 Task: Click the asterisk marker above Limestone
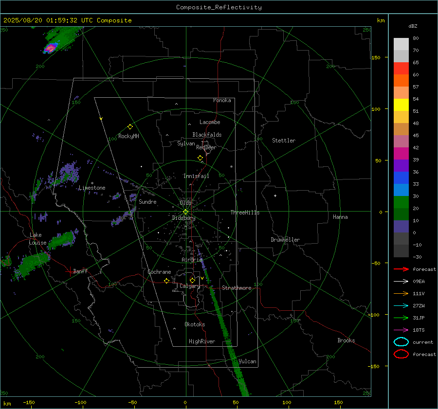[92, 183]
